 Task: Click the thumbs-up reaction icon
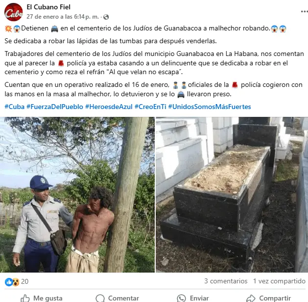pos(9,282)
